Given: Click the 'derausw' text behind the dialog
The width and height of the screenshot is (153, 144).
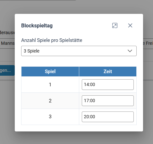Looking at the screenshot, I should pyautogui.click(x=7, y=33).
